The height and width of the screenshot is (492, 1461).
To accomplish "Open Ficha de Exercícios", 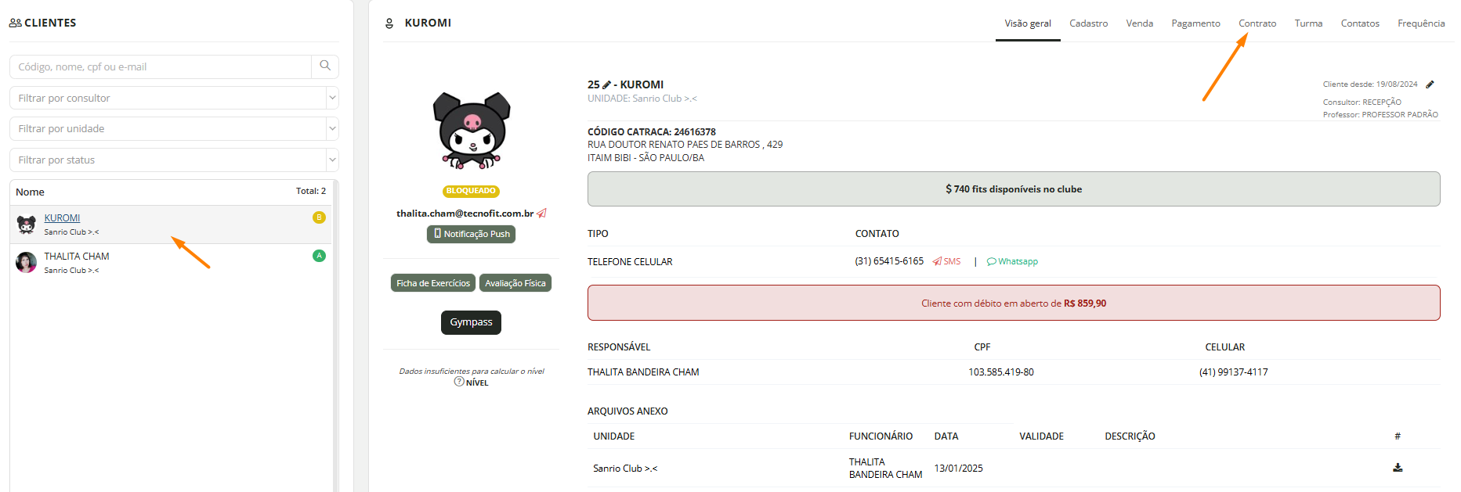I will pyautogui.click(x=433, y=283).
